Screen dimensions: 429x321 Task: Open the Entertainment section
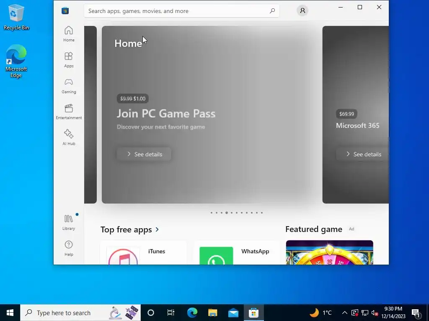coord(69,112)
